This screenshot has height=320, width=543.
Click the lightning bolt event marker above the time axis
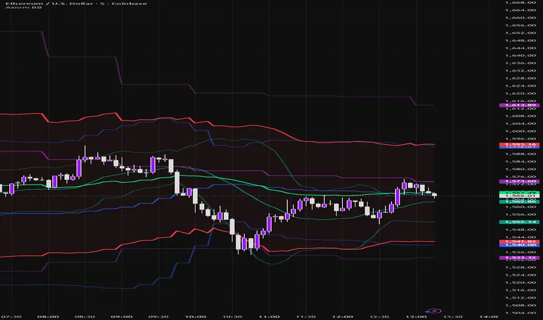tap(433, 311)
